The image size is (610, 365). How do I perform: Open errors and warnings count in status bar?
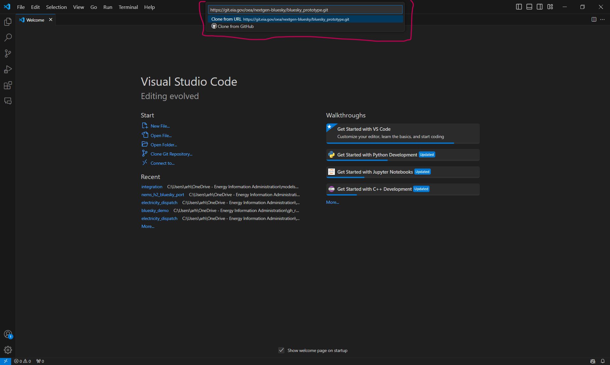click(x=23, y=361)
